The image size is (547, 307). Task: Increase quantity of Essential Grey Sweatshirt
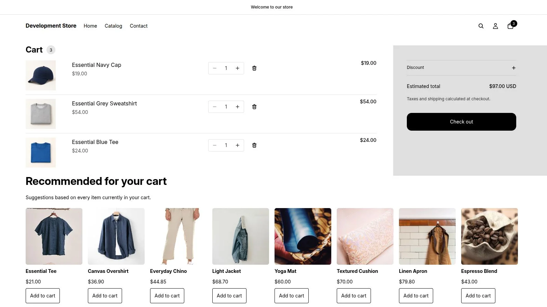238,107
